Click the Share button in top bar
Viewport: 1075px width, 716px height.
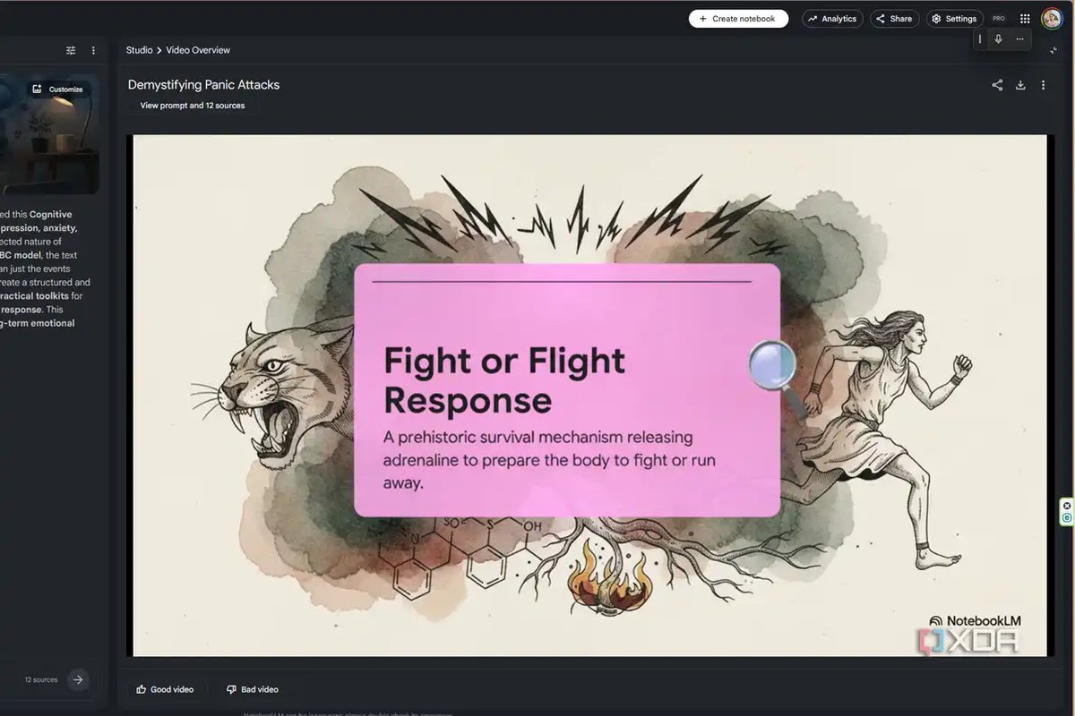point(894,19)
